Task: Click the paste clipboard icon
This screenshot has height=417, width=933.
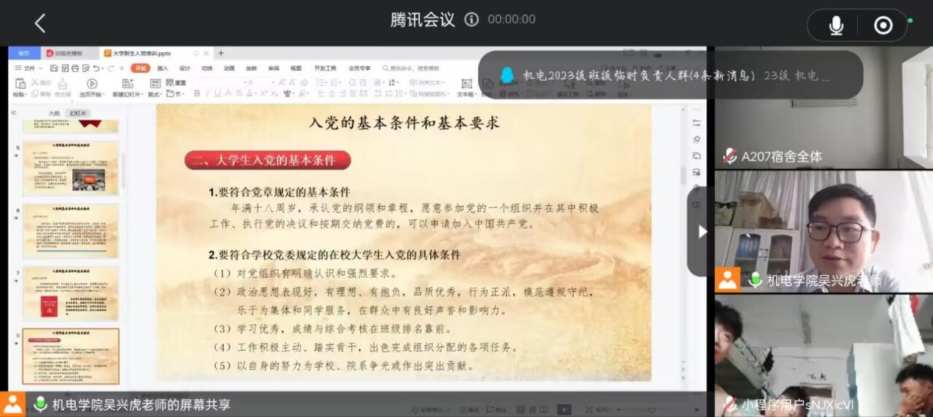Action: pyautogui.click(x=19, y=84)
